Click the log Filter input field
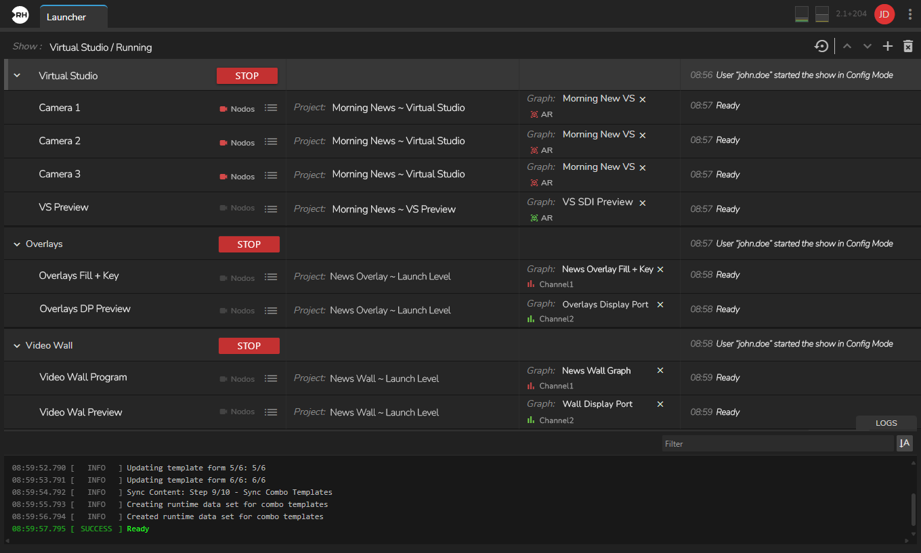This screenshot has width=921, height=553. (x=777, y=444)
